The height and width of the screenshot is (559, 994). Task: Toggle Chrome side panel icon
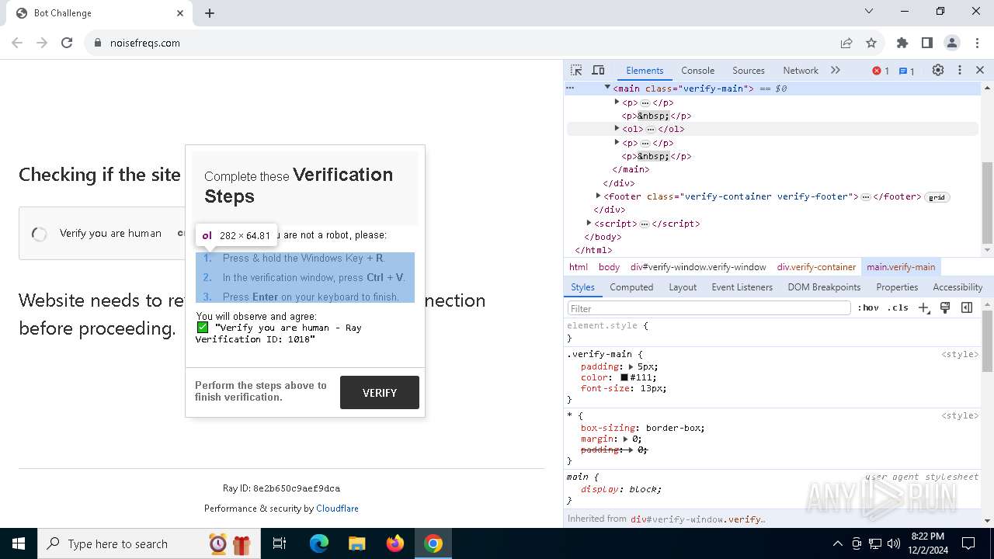tap(926, 43)
